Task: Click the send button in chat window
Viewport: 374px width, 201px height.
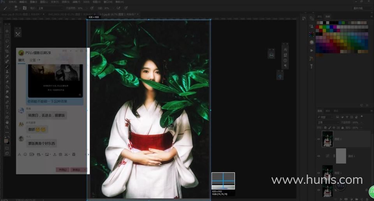Action: 76,170
